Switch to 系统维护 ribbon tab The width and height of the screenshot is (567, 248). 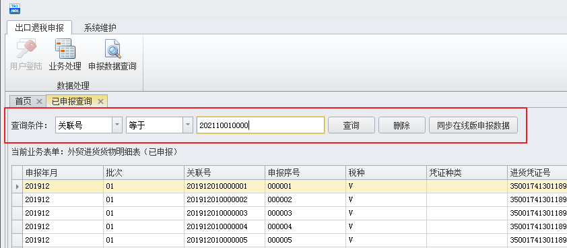100,28
